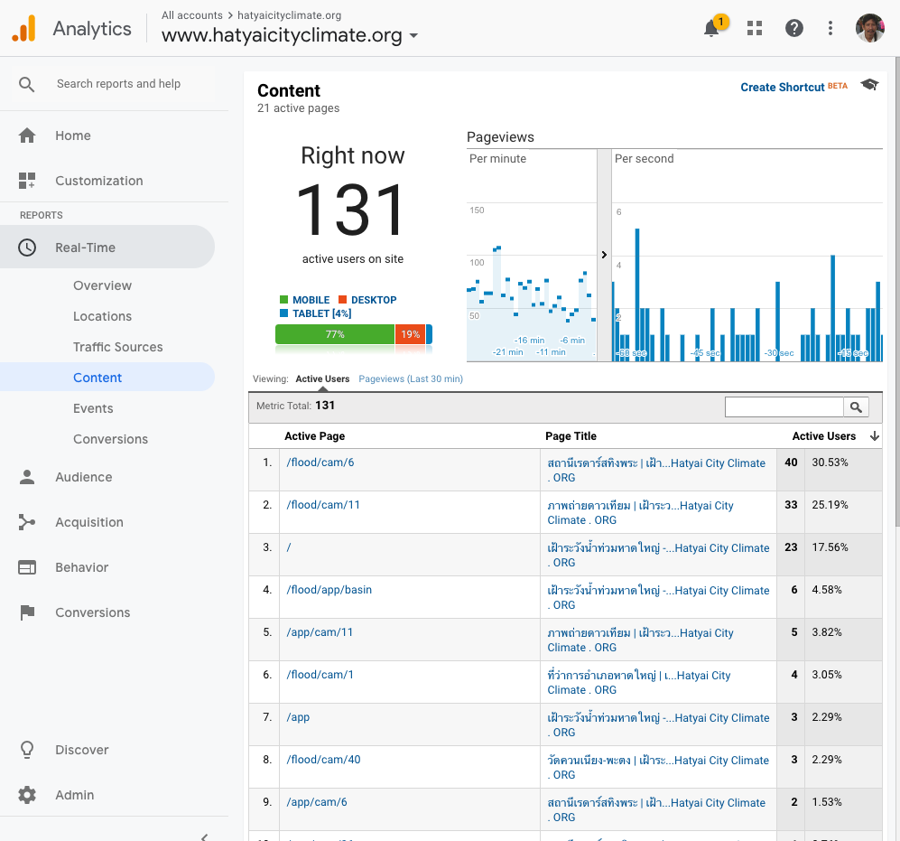Click the search magnifier icon in sidebar
Screen dimensions: 900x841
point(26,84)
